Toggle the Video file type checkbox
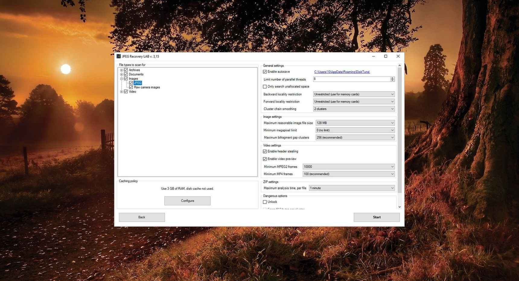This screenshot has height=281, width=519. (x=126, y=92)
